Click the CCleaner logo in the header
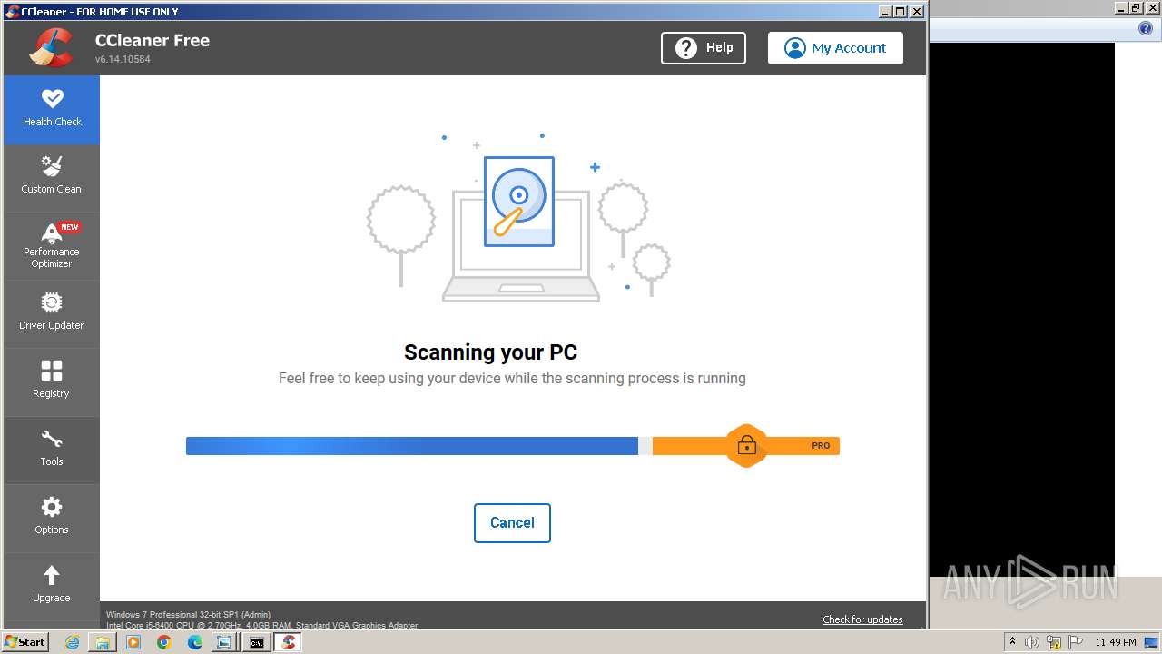The image size is (1162, 654). click(x=52, y=47)
